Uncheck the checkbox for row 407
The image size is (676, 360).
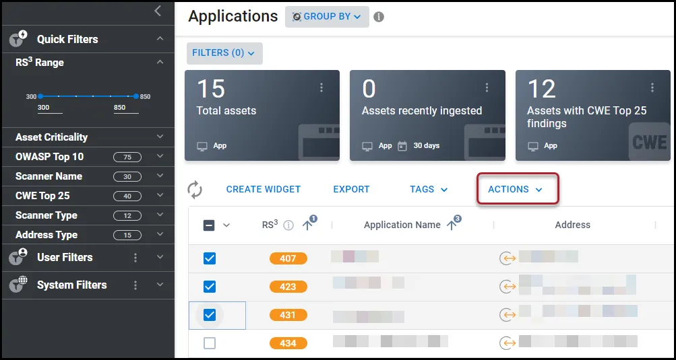click(210, 258)
